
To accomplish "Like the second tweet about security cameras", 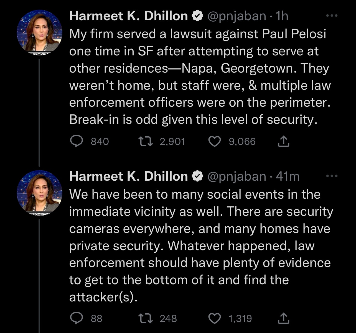I will tap(214, 318).
